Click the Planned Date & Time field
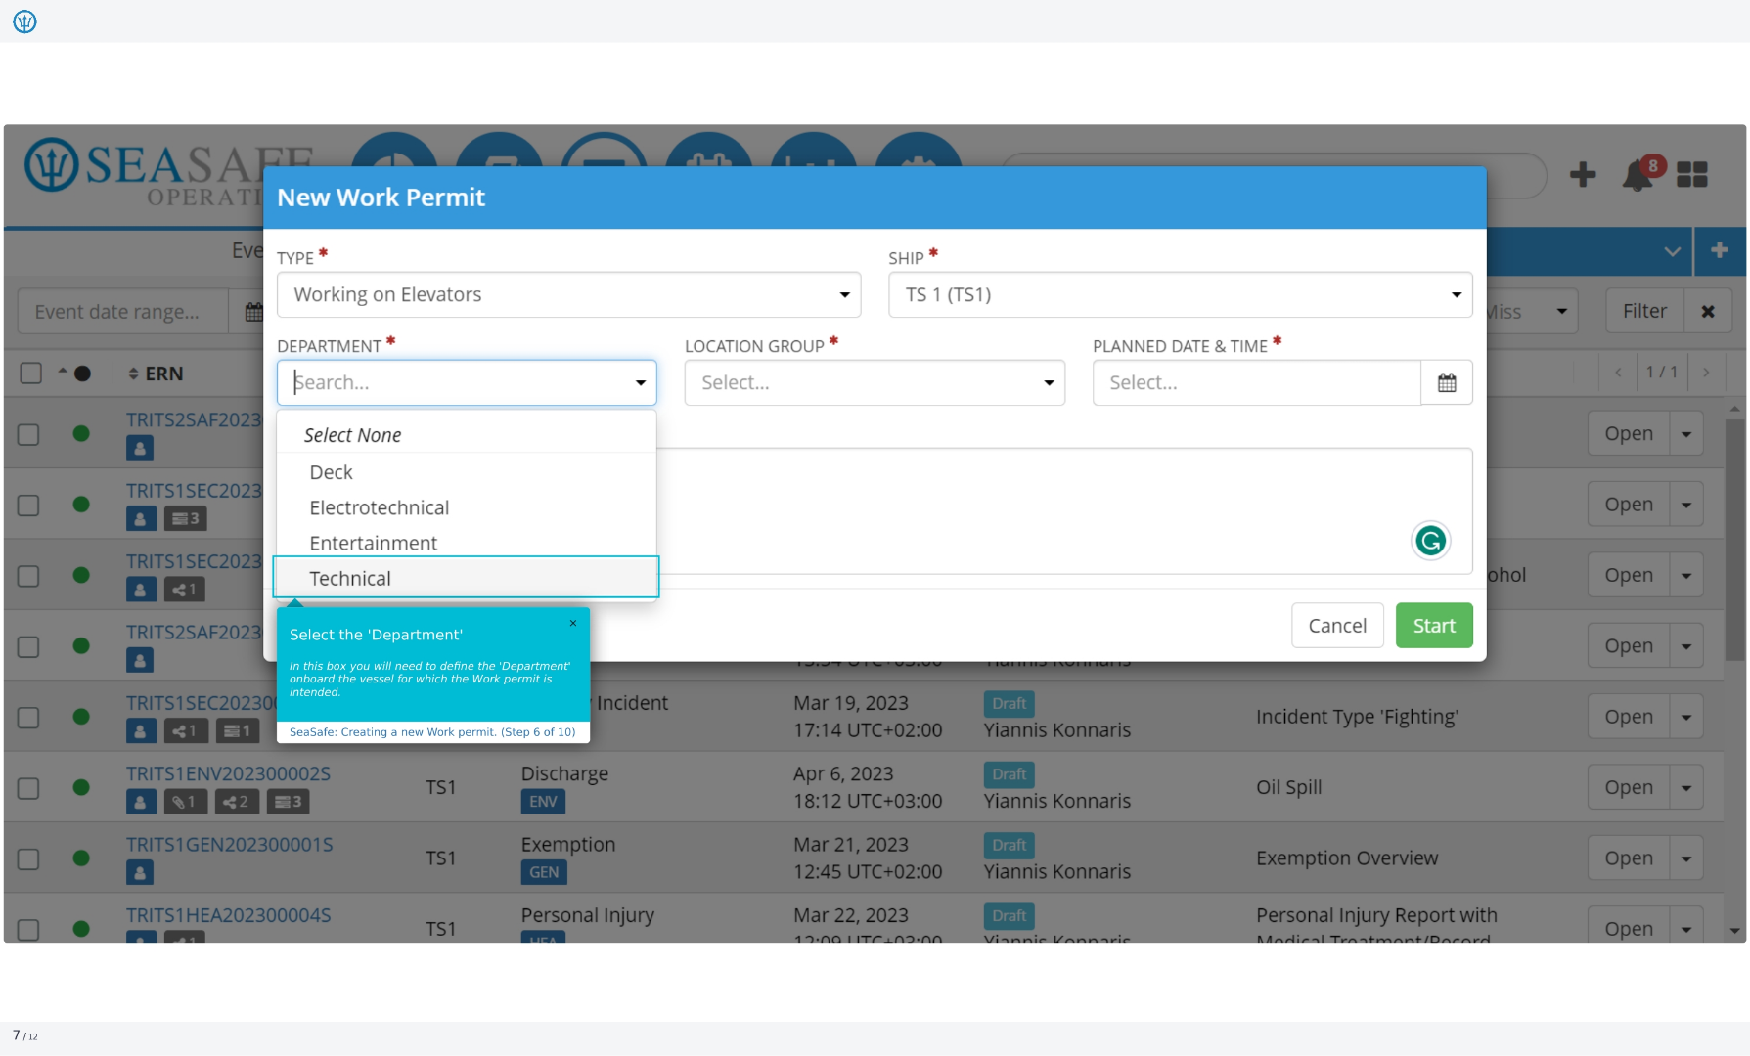 [1256, 382]
